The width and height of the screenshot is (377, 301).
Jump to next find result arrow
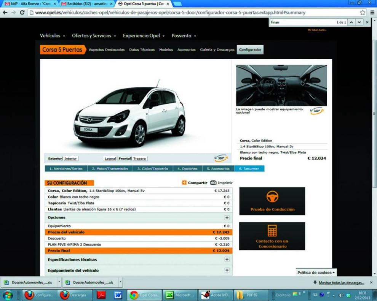(x=359, y=22)
